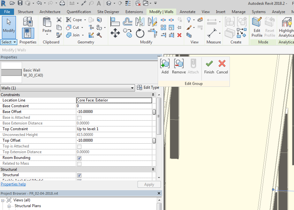Click Remove in the Edit Group toolbar

(x=179, y=66)
